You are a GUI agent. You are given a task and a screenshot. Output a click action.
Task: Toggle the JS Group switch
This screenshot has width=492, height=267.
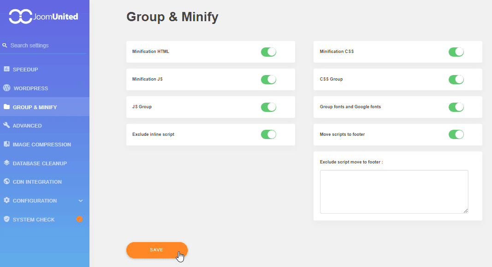268,107
